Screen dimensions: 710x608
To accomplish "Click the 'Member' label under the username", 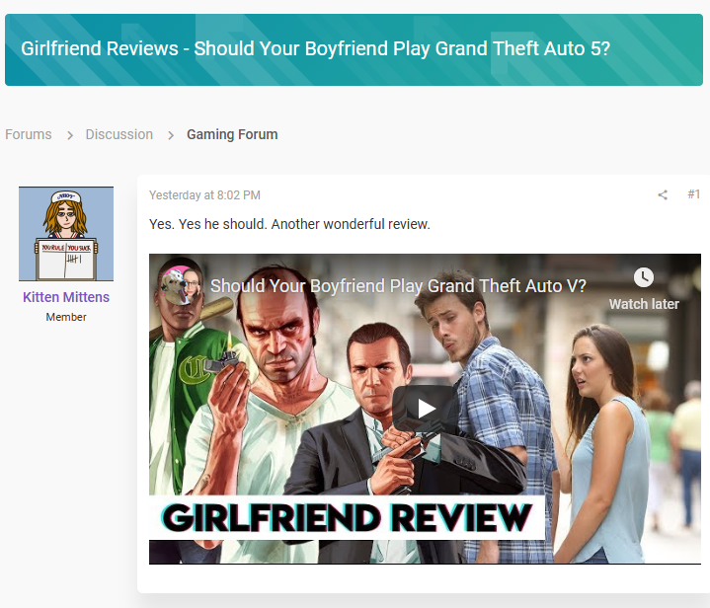I will [66, 317].
